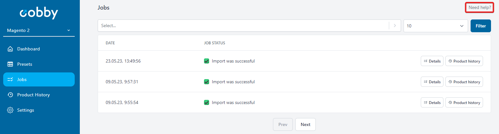Expand the Magento 2 store dropdown
The image size is (499, 134).
point(39,30)
